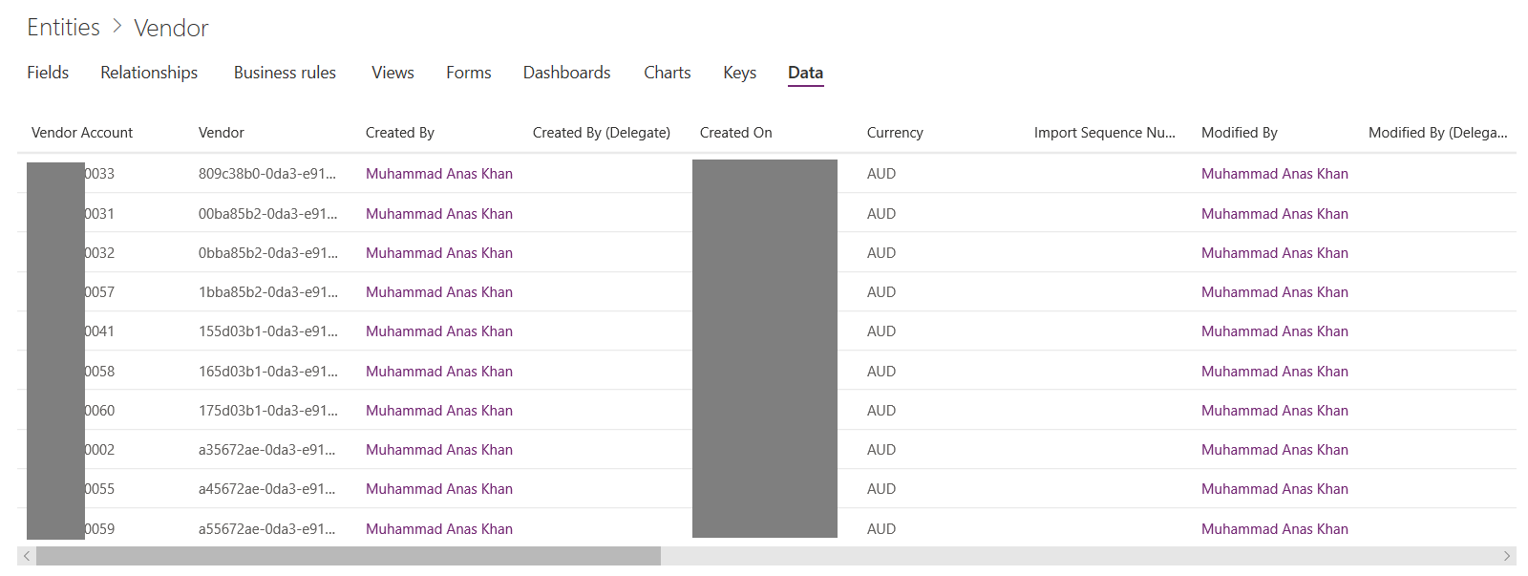
Task: Open the Keys tab
Action: pos(739,73)
